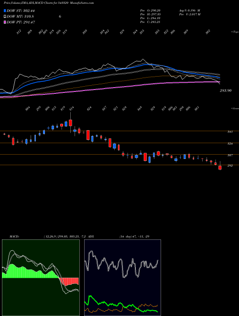Click the white DOW MT legend swatch

click(x=5, y=17)
